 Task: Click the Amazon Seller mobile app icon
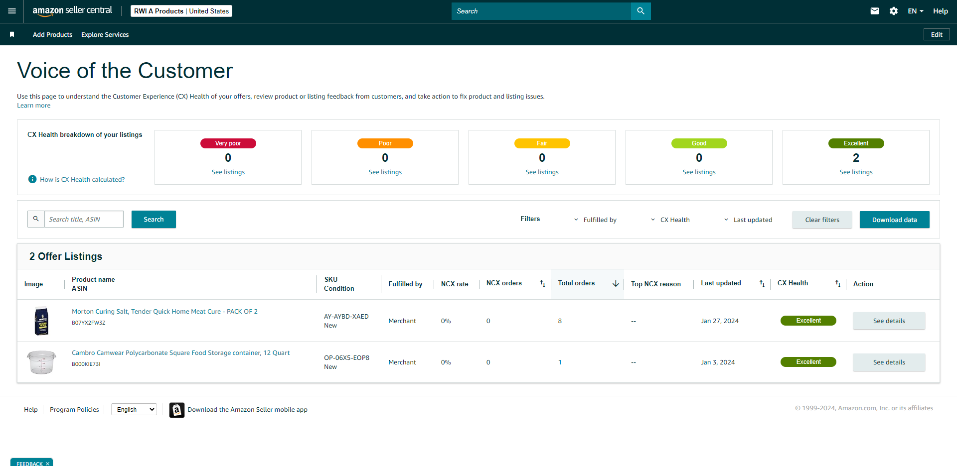177,410
